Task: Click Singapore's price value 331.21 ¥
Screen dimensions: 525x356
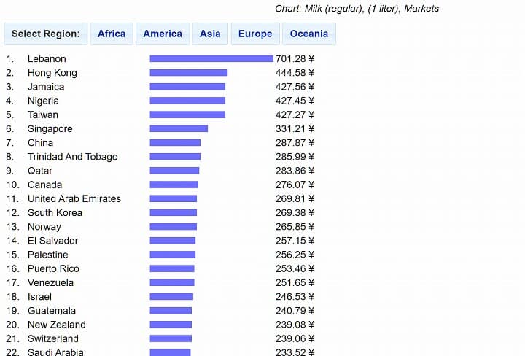Action: 295,128
